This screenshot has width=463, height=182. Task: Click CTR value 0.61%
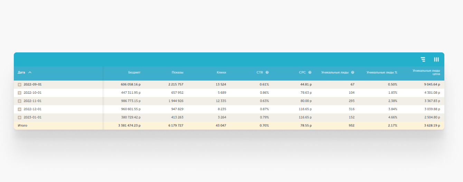264,84
